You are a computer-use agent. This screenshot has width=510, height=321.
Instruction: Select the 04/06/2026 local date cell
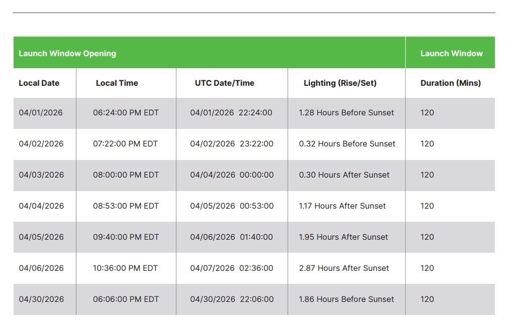pyautogui.click(x=41, y=268)
